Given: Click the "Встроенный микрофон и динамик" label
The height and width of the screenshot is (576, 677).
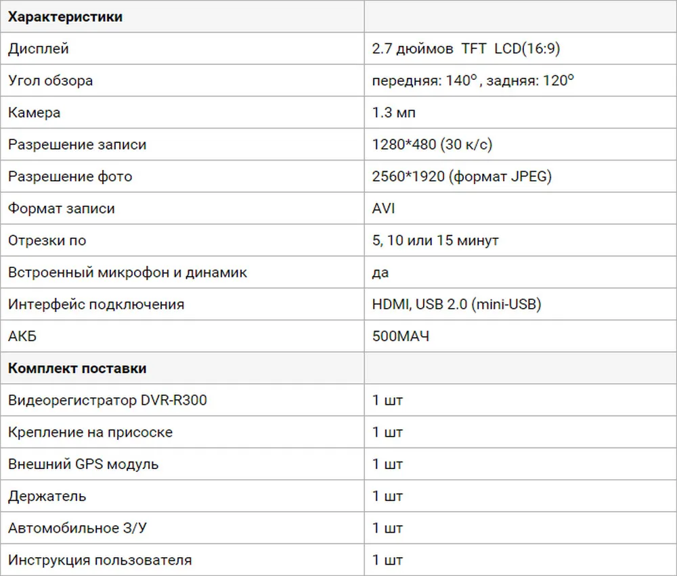Looking at the screenshot, I should (x=127, y=273).
